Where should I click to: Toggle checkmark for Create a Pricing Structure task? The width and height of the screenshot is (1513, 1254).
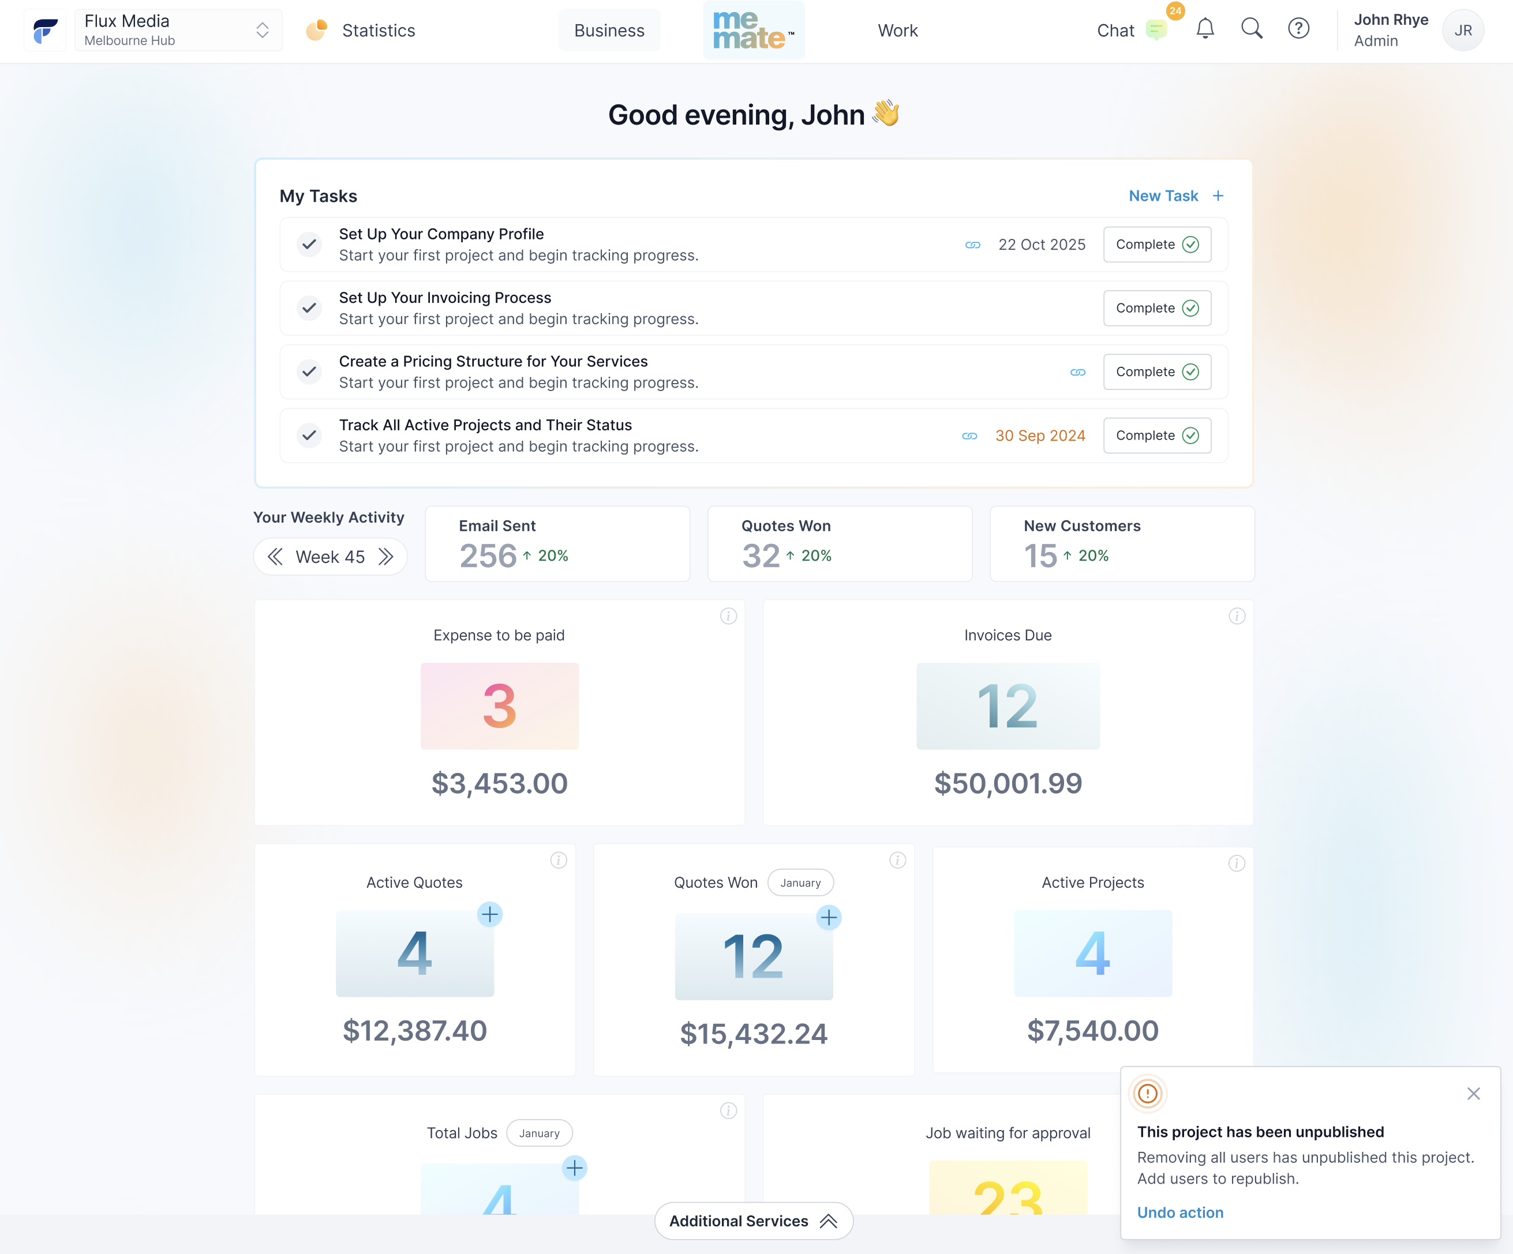tap(309, 371)
